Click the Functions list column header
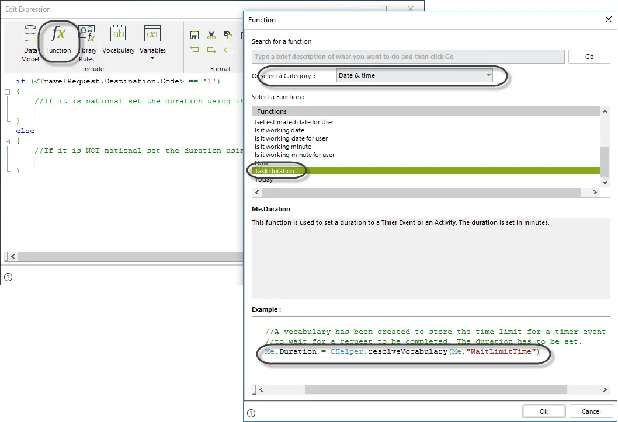Image resolution: width=618 pixels, height=422 pixels. coord(426,111)
